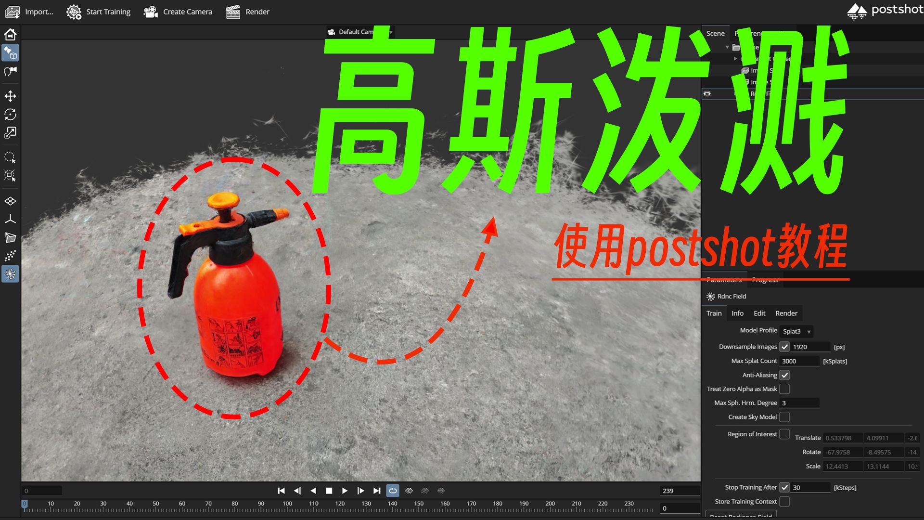Click the Max Sph. Hrm. Degree field

pyautogui.click(x=799, y=403)
